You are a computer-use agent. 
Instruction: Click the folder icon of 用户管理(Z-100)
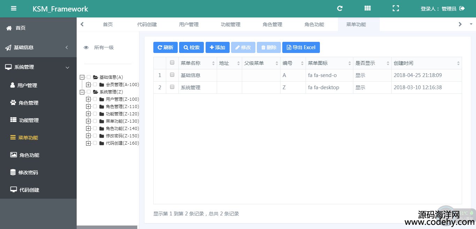coord(101,99)
